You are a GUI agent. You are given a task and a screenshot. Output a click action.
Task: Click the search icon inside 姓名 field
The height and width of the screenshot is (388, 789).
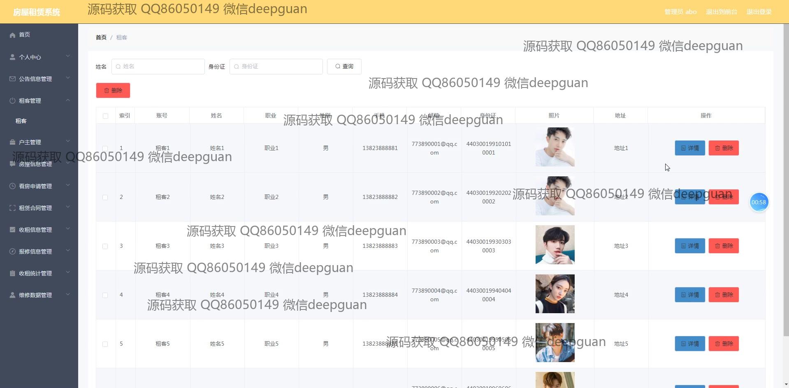coord(118,67)
